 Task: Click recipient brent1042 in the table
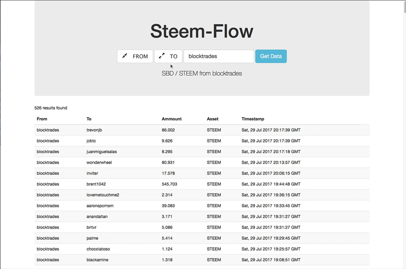point(96,184)
